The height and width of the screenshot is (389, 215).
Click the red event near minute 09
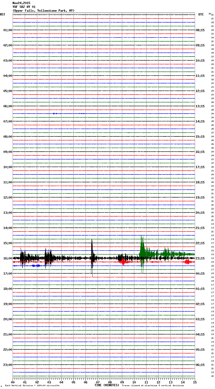tap(123, 262)
